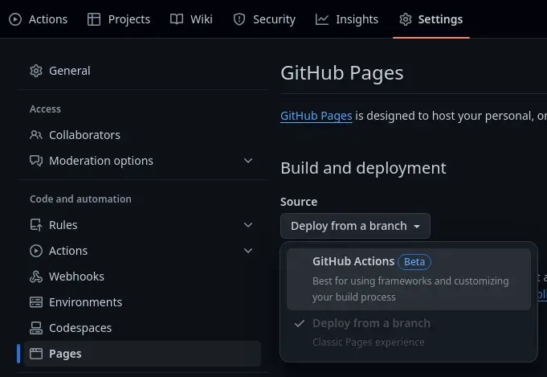Open Codespaces settings
The width and height of the screenshot is (547, 377).
[x=142, y=328]
